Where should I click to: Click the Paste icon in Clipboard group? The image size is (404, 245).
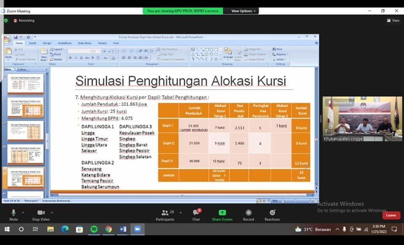click(8, 52)
